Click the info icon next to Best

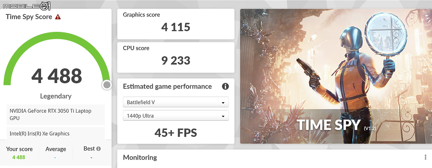click(x=98, y=149)
